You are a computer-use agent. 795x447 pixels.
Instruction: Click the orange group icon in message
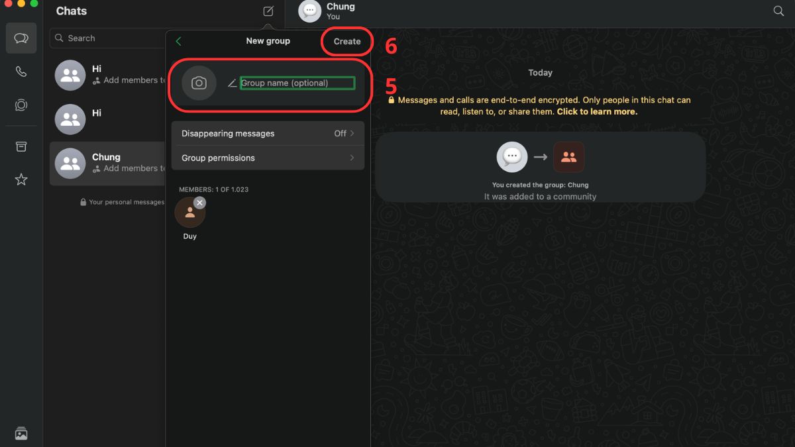pos(568,157)
